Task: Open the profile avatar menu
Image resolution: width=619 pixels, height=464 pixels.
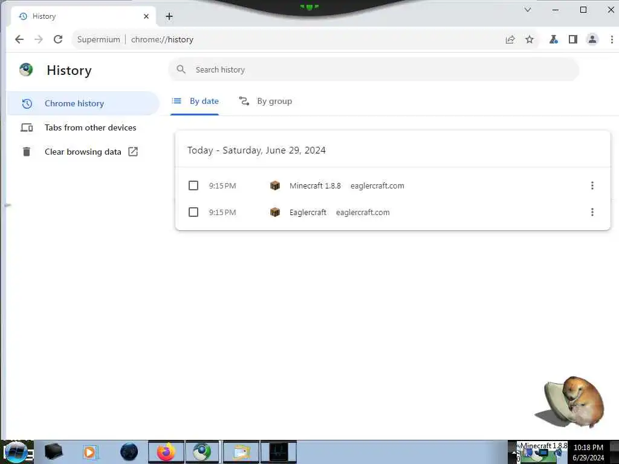Action: point(592,39)
